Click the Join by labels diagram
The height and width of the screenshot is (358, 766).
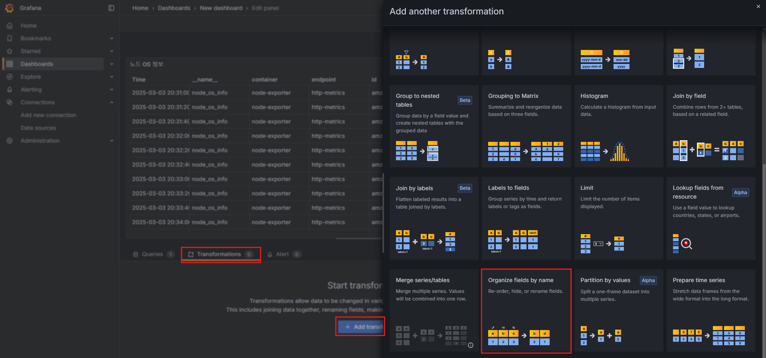(426, 242)
